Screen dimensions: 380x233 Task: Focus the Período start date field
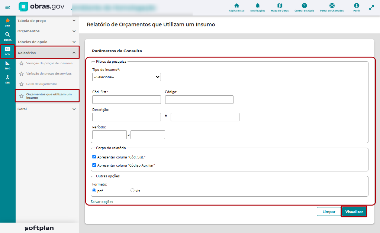[x=110, y=135]
